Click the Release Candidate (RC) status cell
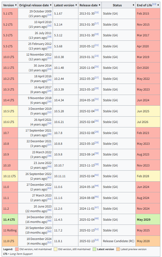The height and width of the screenshot is (257, 162). point(119,241)
